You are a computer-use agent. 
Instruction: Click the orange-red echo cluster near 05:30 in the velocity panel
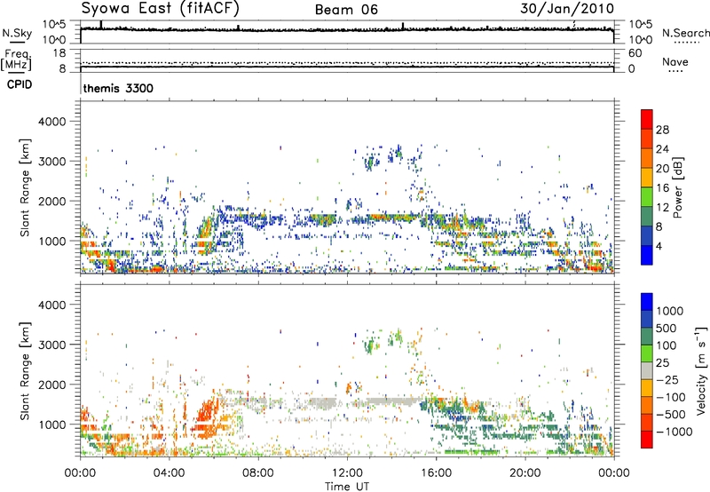(x=208, y=417)
